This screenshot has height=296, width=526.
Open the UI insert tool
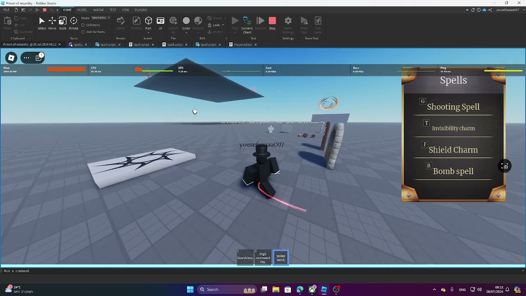pos(160,23)
